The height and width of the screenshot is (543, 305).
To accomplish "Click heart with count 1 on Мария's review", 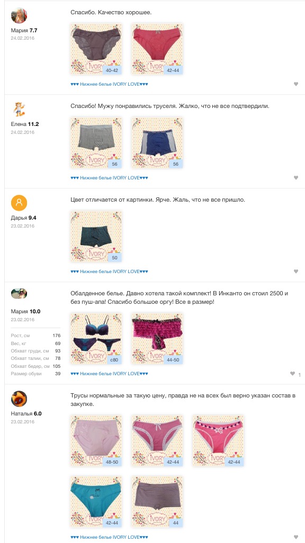I will 295,374.
